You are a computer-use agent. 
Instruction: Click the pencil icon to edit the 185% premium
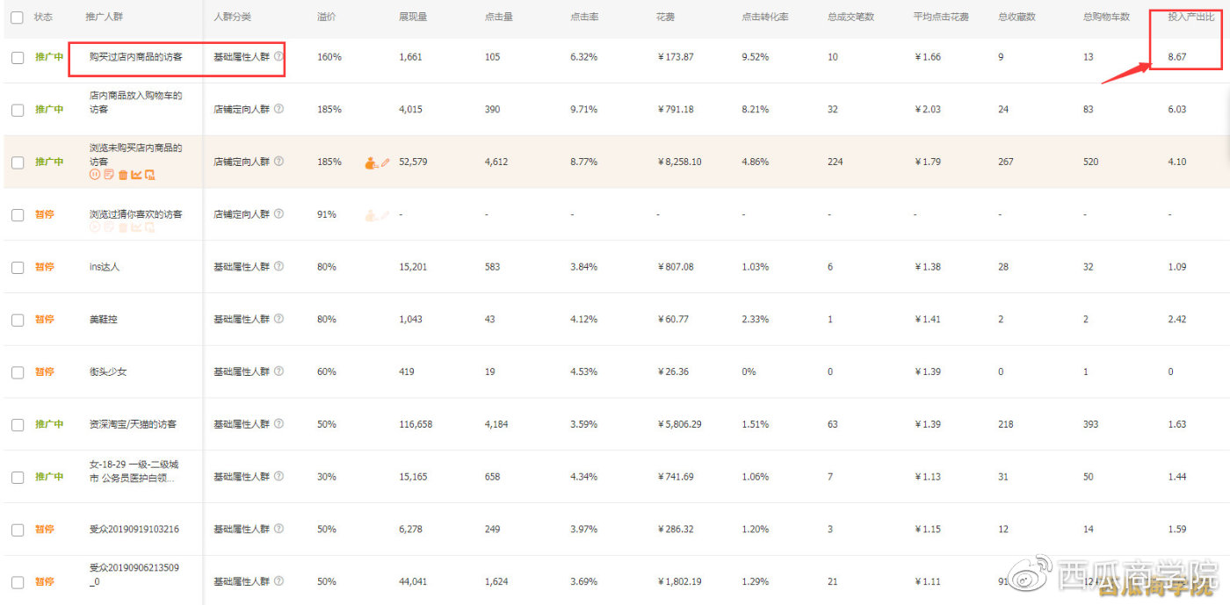click(384, 162)
